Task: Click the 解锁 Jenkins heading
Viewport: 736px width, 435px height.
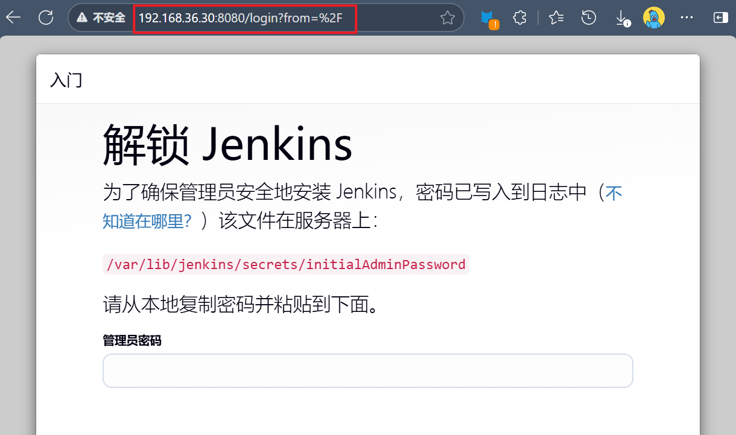Action: [x=227, y=144]
